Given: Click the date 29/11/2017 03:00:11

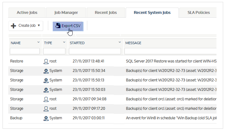Looking at the screenshot, I should click(x=89, y=118).
